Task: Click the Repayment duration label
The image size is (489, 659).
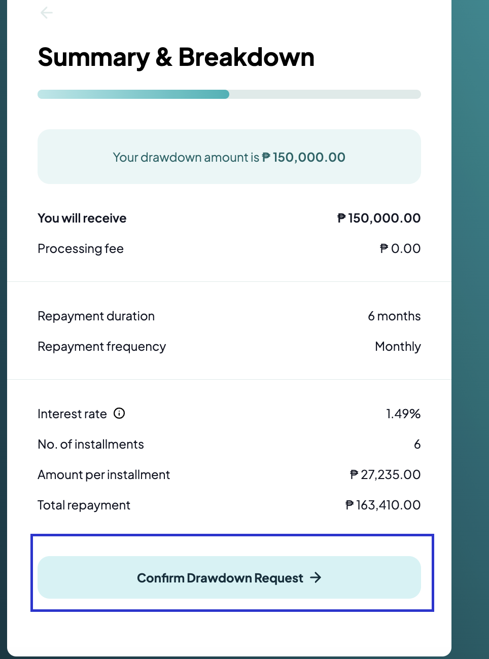Action: 96,316
